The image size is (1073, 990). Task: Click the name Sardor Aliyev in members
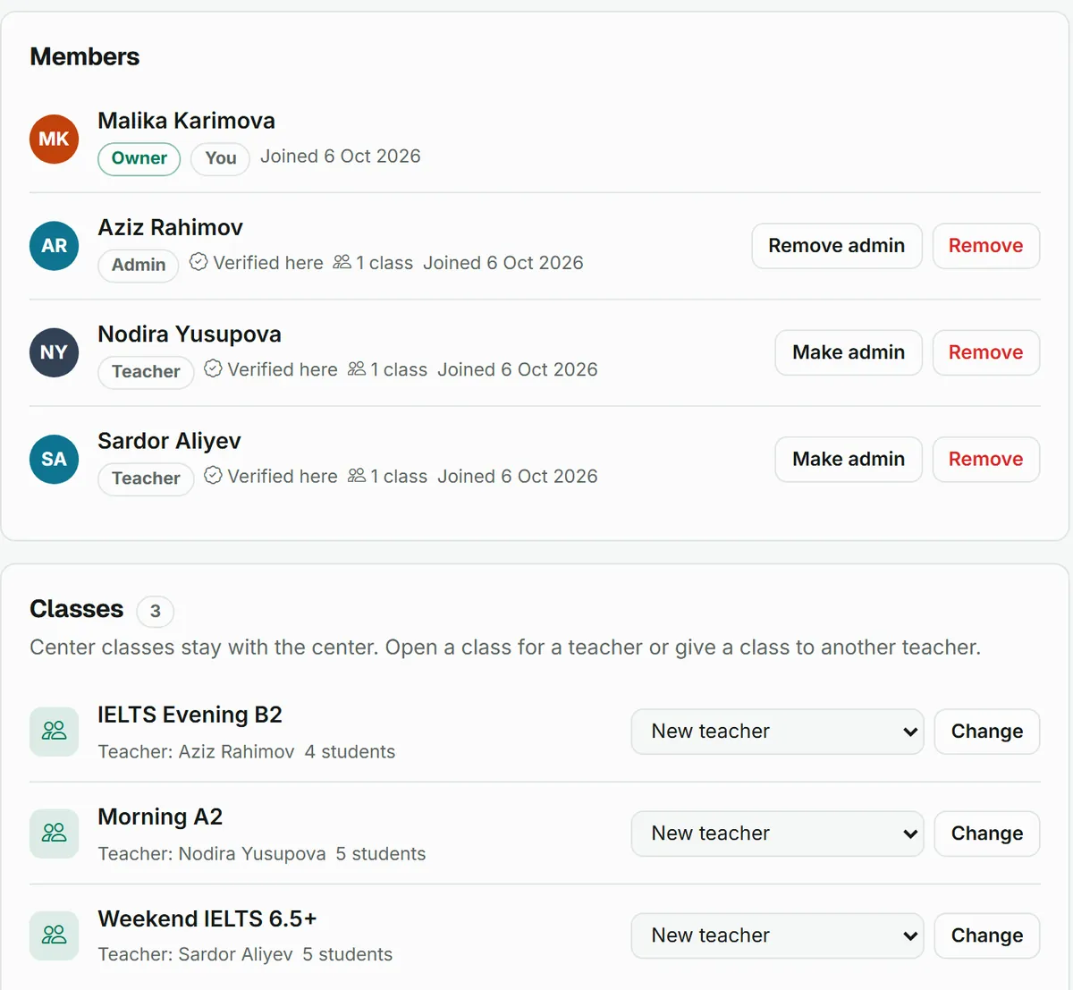(169, 441)
